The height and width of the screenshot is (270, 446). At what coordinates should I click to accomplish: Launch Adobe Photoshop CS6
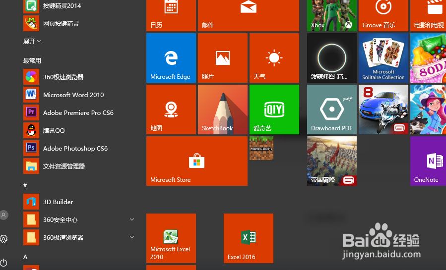coord(80,149)
